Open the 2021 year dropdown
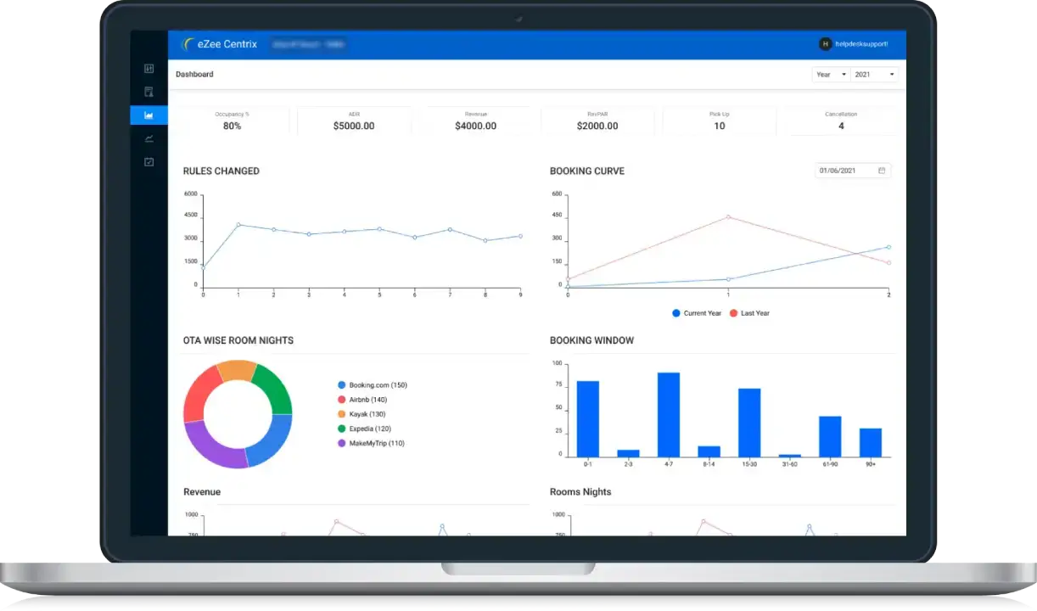Screen dimensions: 1037x611 (x=874, y=75)
